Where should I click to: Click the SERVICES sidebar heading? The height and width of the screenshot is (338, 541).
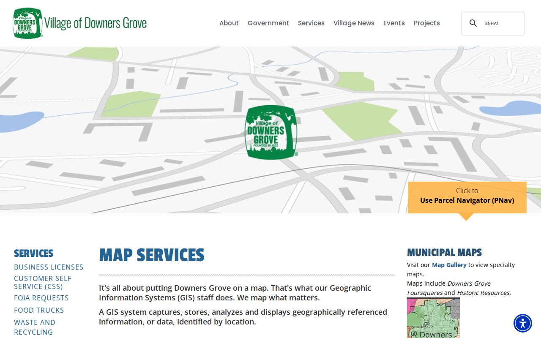(x=34, y=253)
